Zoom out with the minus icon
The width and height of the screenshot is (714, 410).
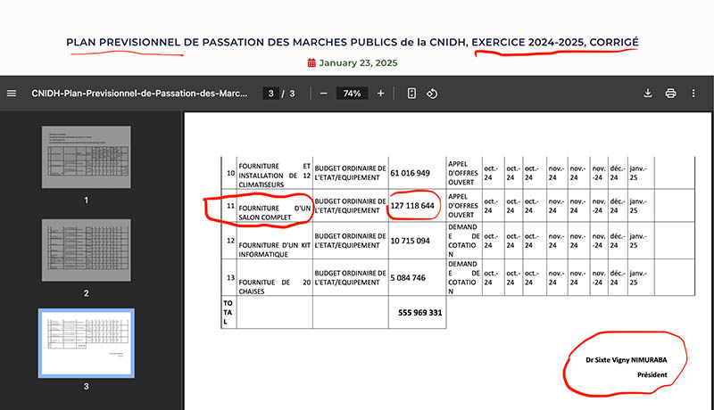(323, 94)
